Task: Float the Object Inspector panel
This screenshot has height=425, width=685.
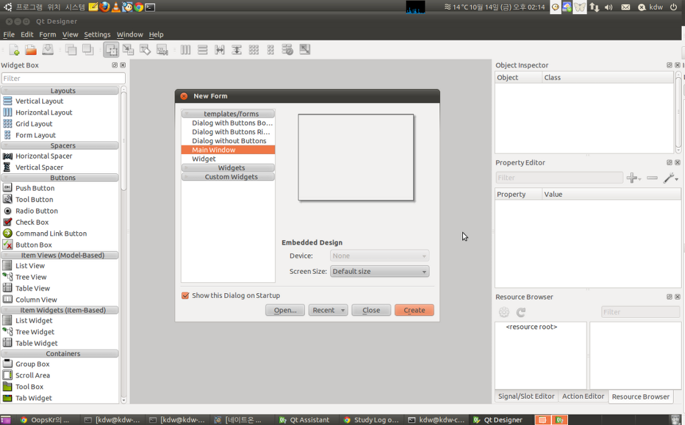Action: tap(669, 65)
